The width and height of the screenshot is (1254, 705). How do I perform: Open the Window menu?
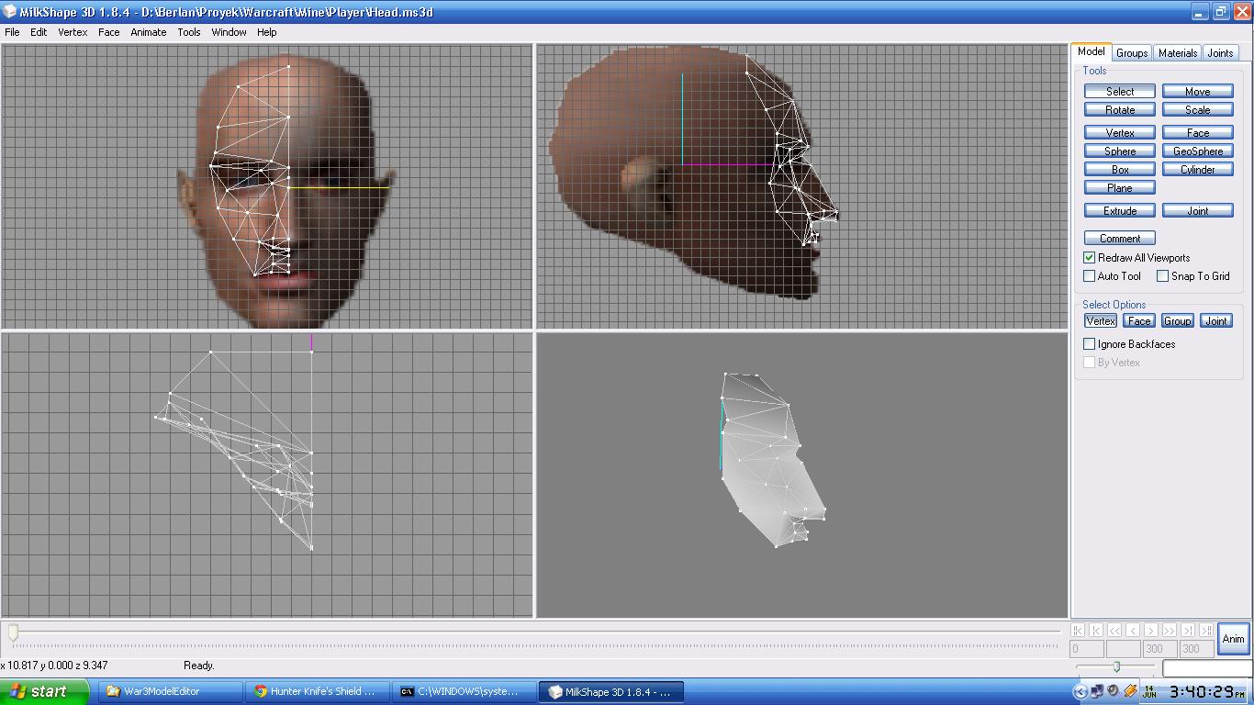click(229, 32)
